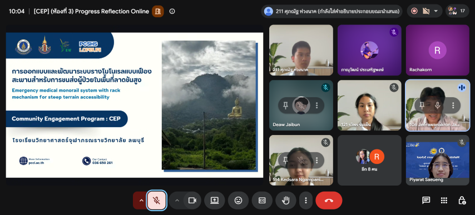The height and width of the screenshot is (215, 475).
Task: Click the mountain Buddha photo on slide
Action: point(209,105)
